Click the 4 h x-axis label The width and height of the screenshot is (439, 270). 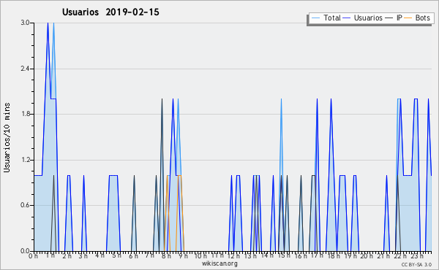[x=100, y=255]
